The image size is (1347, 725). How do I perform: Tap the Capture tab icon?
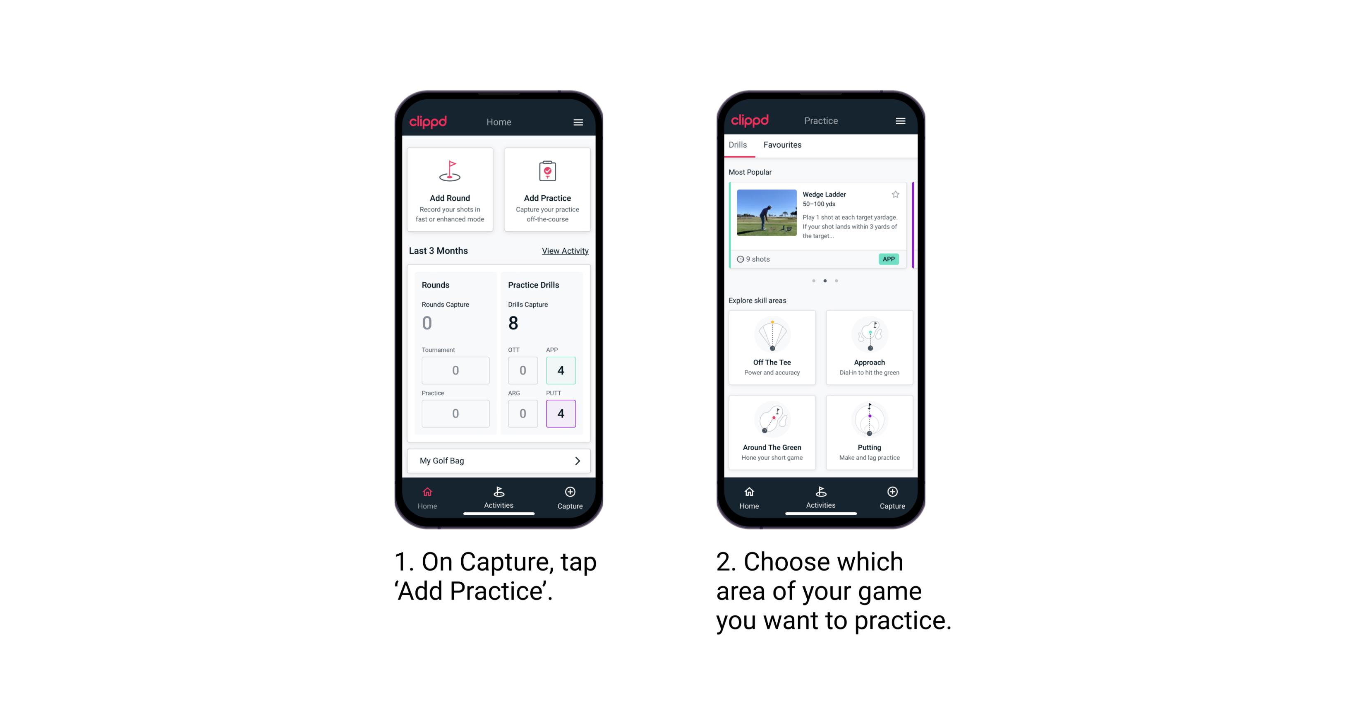pyautogui.click(x=570, y=495)
